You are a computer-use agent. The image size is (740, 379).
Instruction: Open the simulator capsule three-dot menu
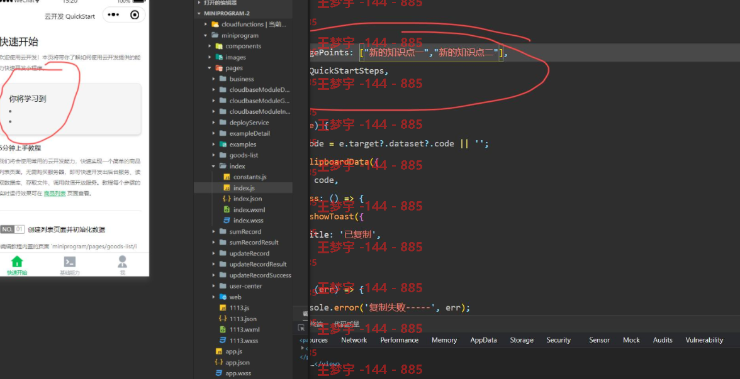(113, 14)
